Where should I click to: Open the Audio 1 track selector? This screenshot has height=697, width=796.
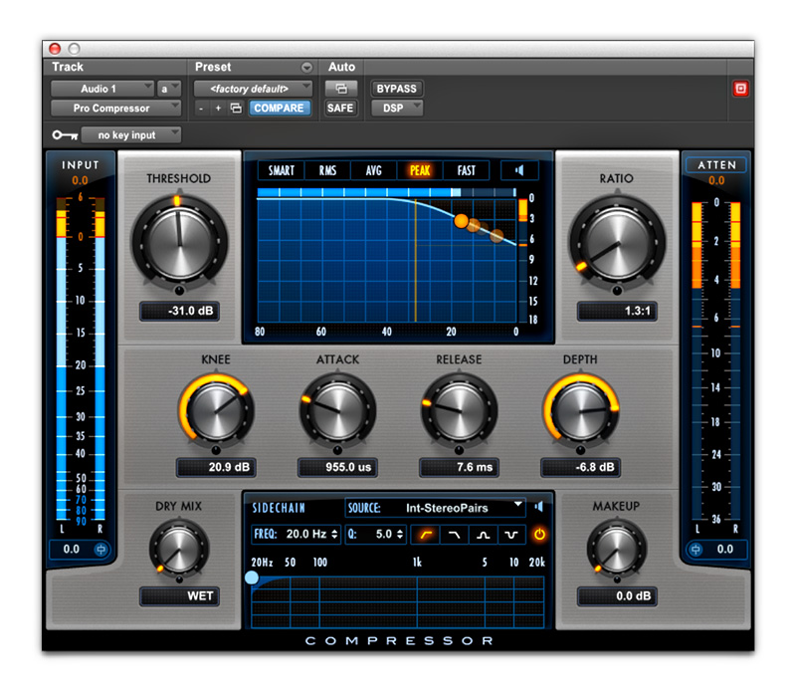[x=102, y=89]
